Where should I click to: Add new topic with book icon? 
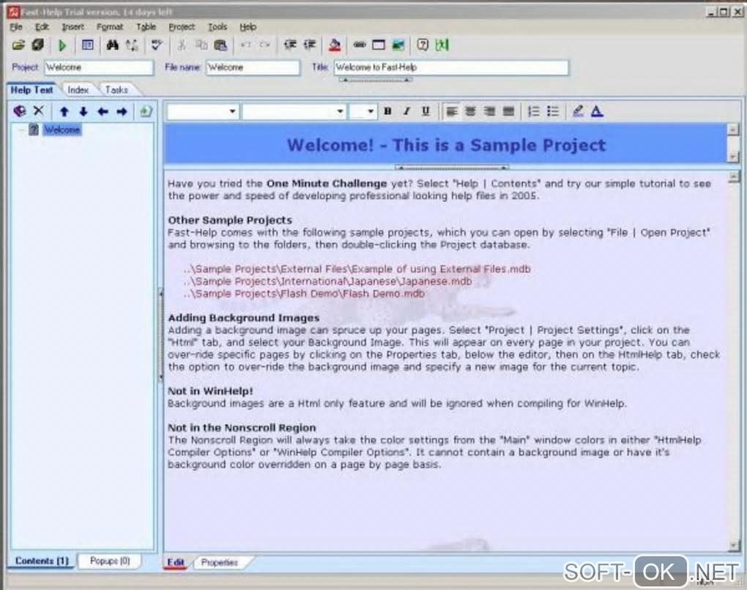[x=20, y=111]
